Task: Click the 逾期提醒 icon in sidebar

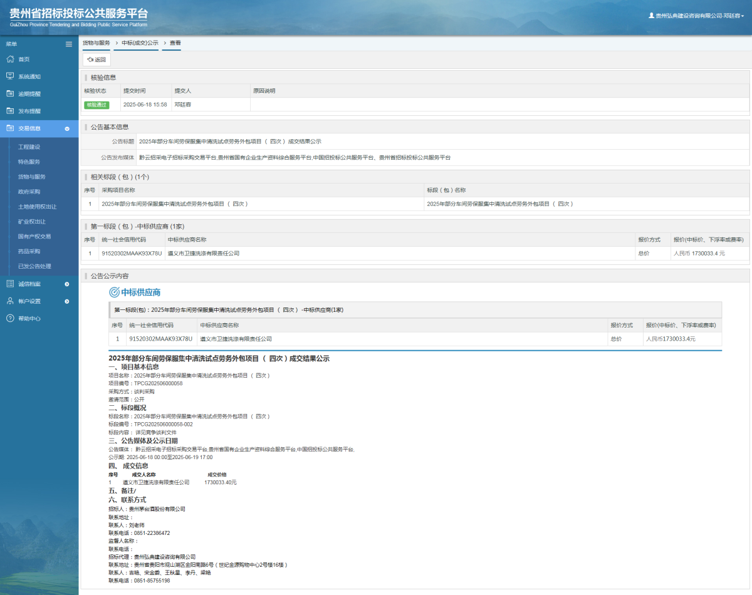Action: pyautogui.click(x=10, y=94)
